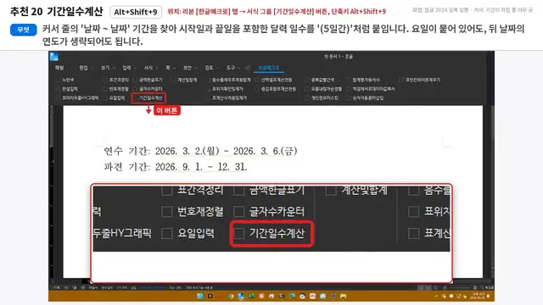Open the 서식 menu

pos(148,68)
